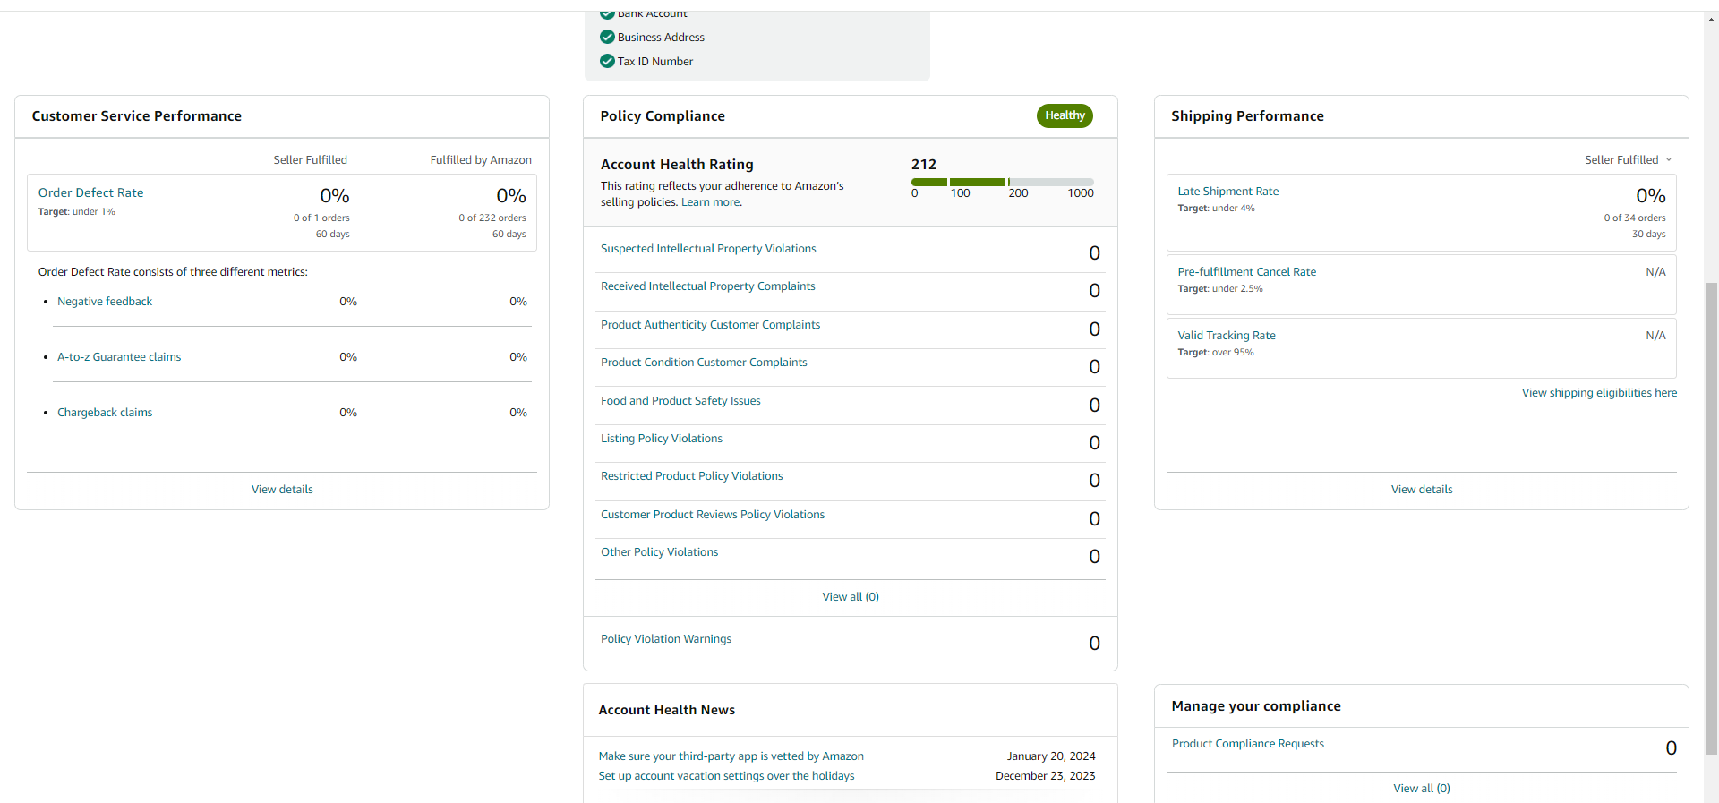Screen dimensions: 1719x803
Task: Click the 'January 20, 2024' date
Action: coord(1051,756)
